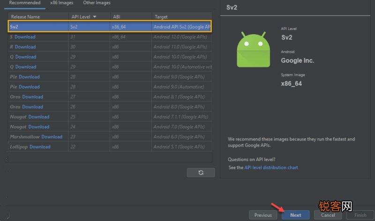The image size is (375, 221).
Task: Open the API level distribution chart link
Action: click(271, 168)
